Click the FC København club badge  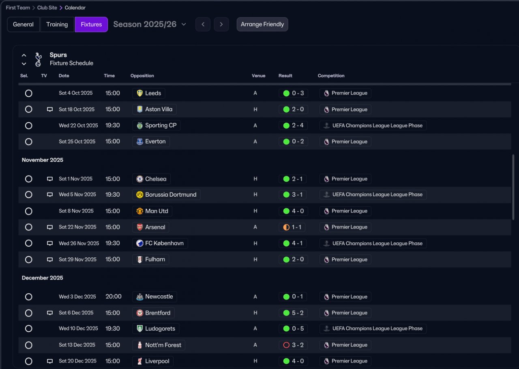[139, 243]
